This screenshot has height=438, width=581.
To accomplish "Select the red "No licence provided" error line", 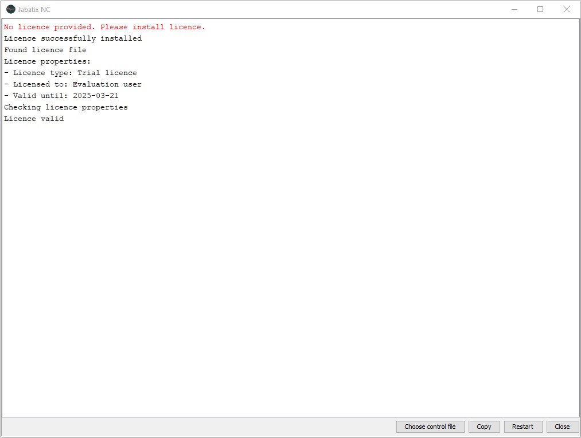I will (x=104, y=27).
